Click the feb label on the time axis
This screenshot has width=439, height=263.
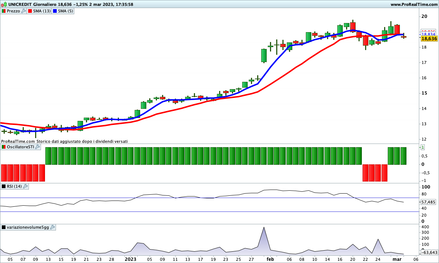click(270, 259)
